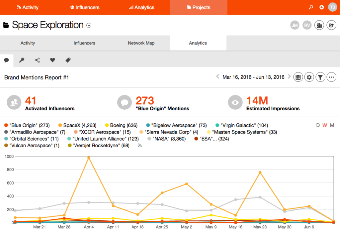
Task: Toggle "ESA"... (324) legend entry
Action: [x=212, y=139]
